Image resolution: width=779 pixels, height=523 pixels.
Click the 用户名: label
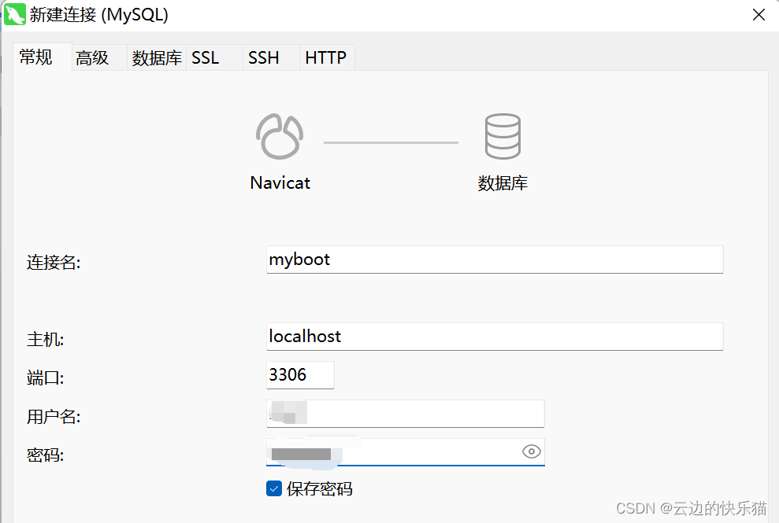(x=54, y=416)
